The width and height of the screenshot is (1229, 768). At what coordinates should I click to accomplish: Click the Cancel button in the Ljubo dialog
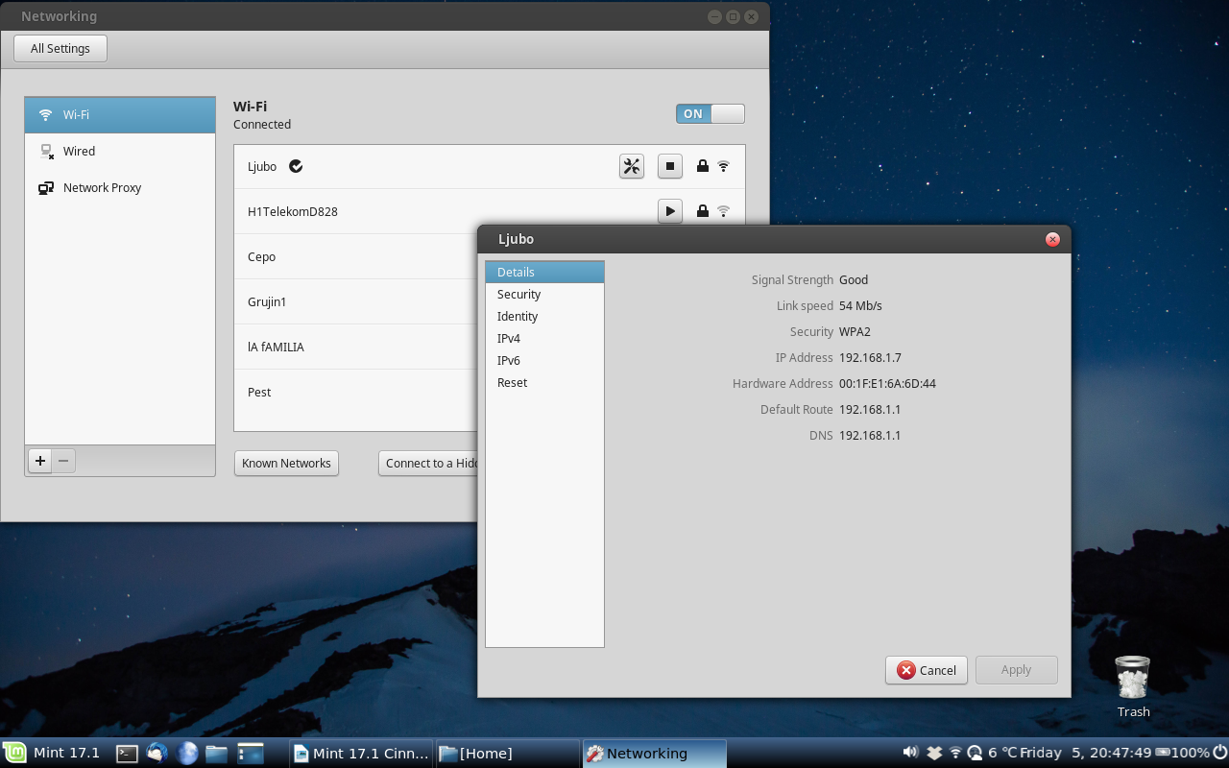(x=926, y=670)
